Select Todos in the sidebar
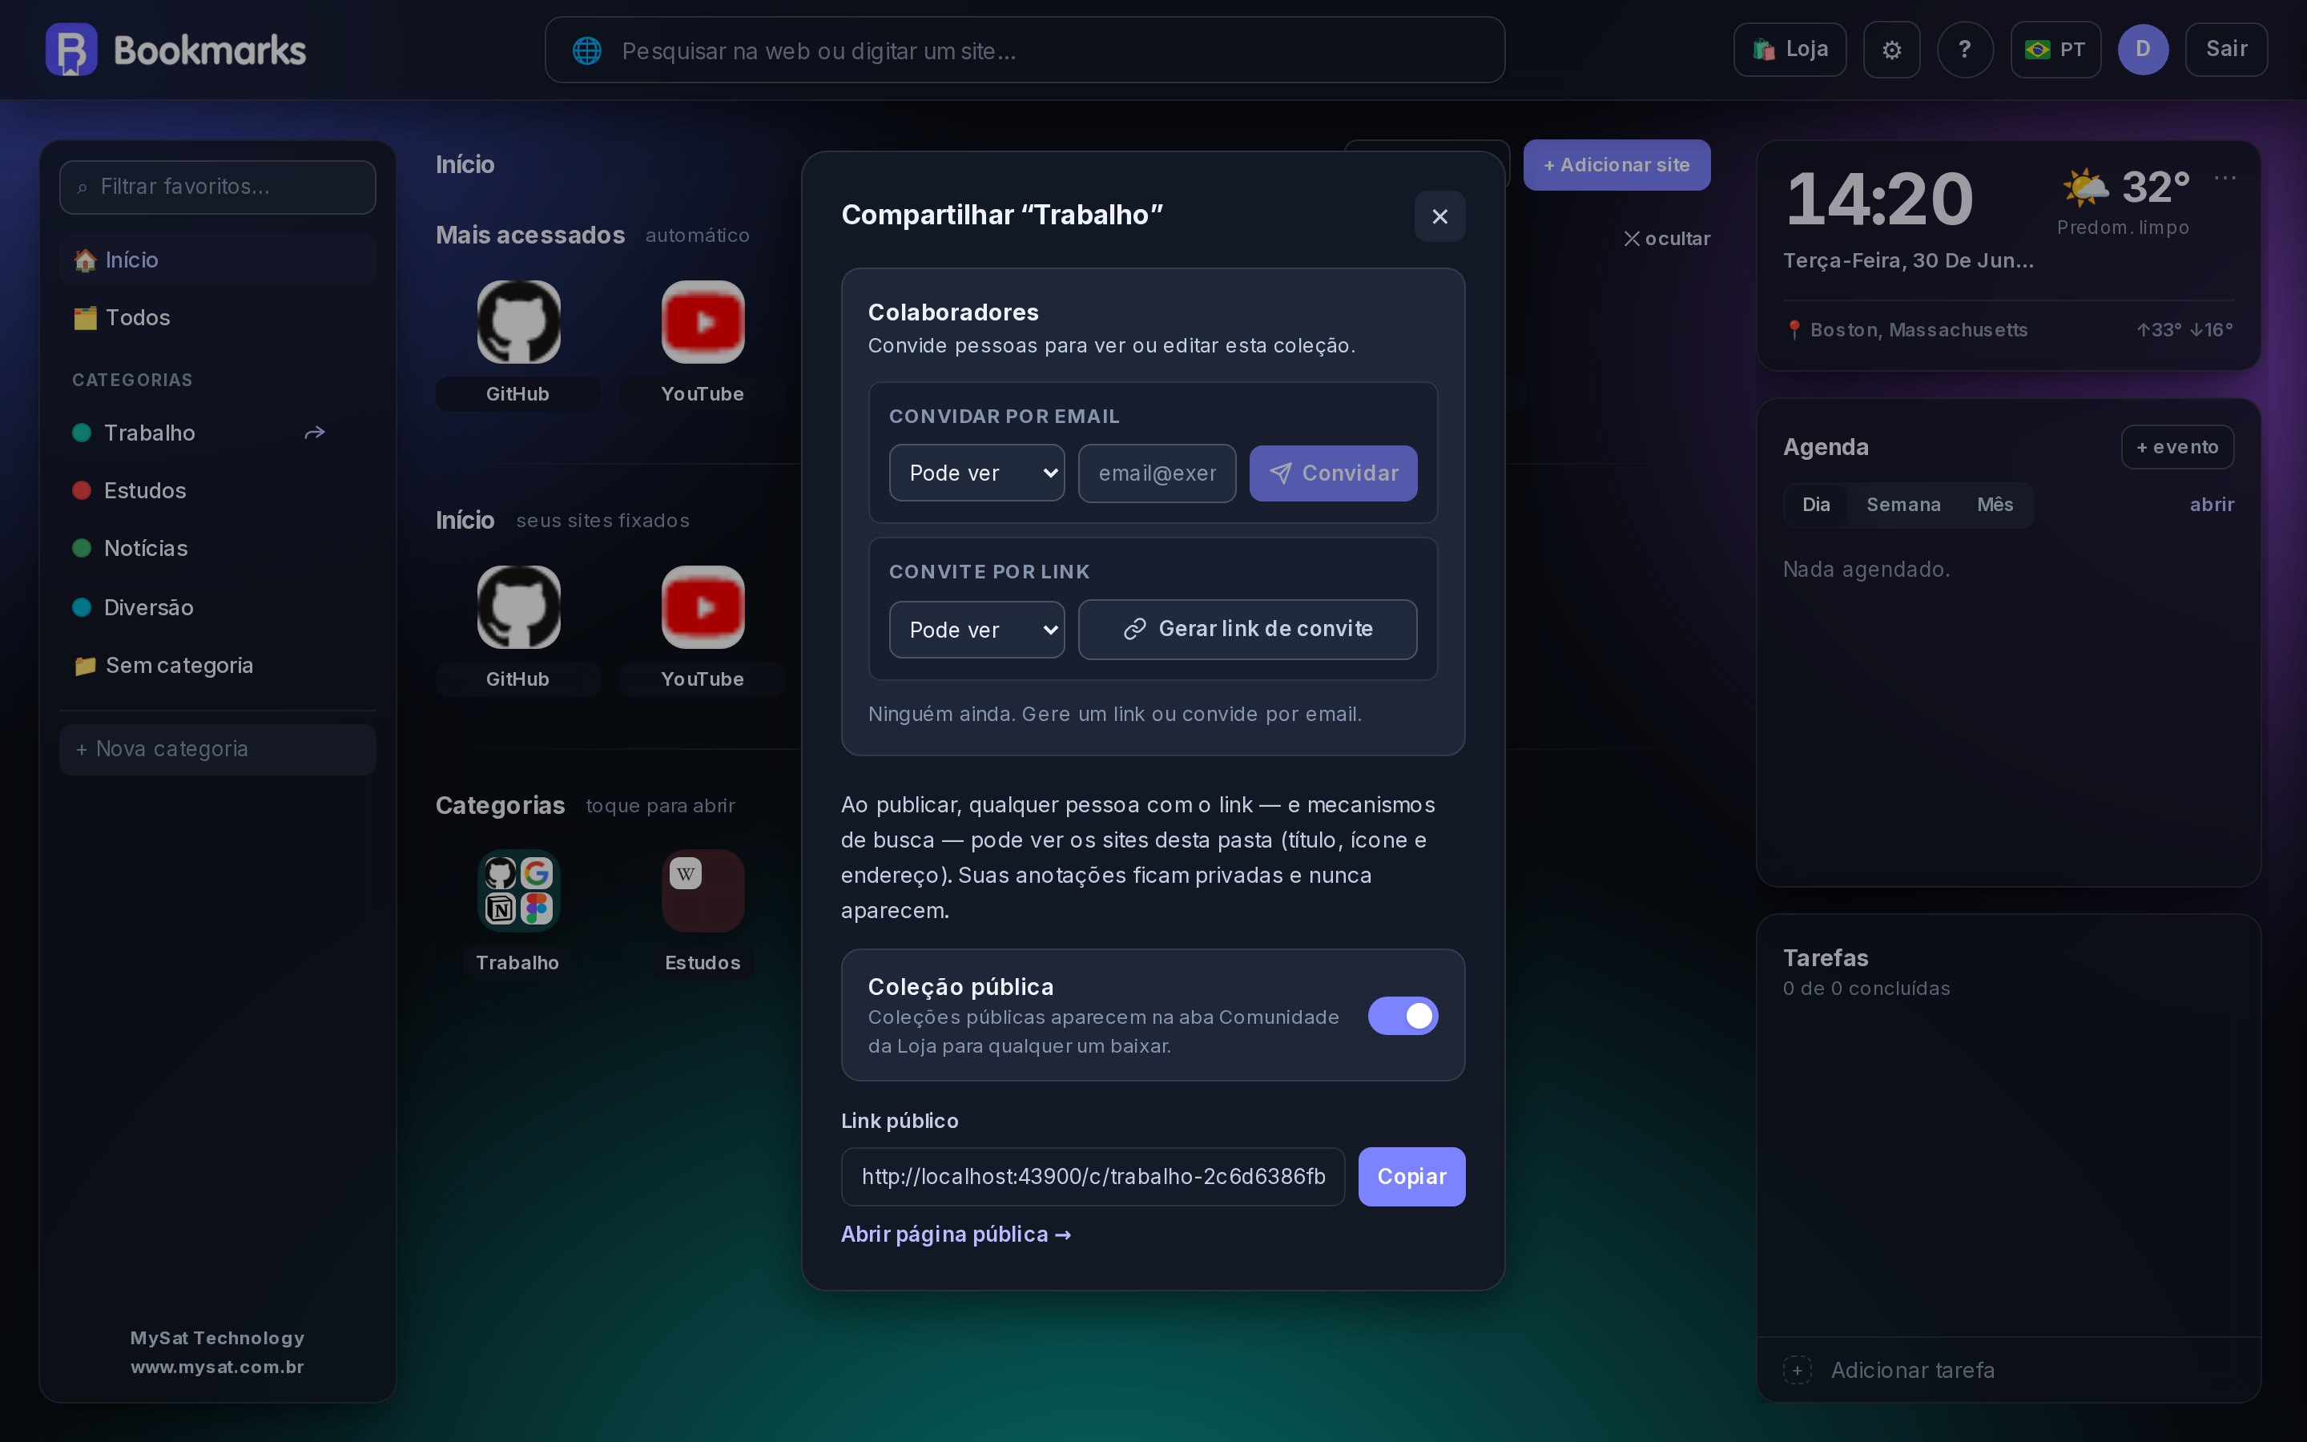Screen dimensions: 2307x1442 217,317
